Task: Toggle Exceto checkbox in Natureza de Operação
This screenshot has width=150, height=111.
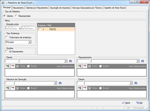Action: click(x=28, y=88)
